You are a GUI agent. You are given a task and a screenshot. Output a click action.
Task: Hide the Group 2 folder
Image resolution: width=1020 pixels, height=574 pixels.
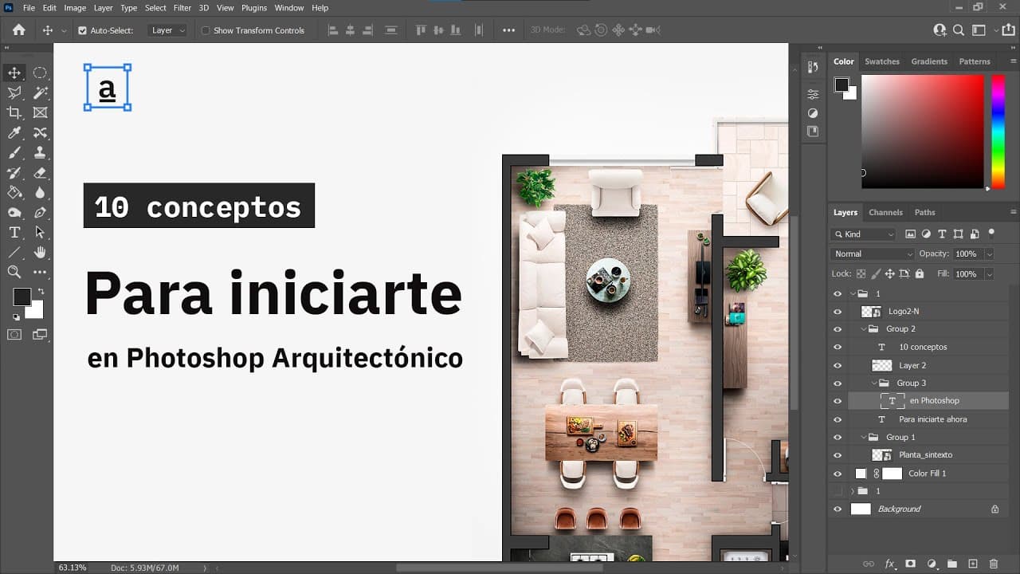(x=837, y=329)
